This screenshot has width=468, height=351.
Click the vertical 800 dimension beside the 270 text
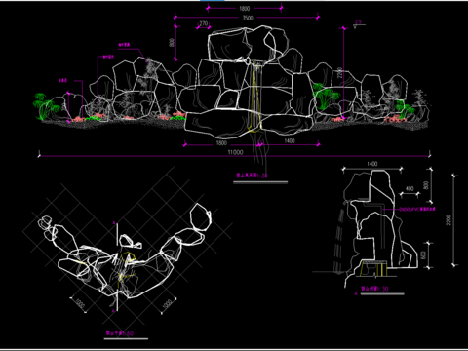[172, 42]
